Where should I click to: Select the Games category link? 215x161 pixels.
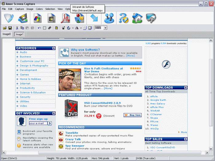(x=24, y=75)
